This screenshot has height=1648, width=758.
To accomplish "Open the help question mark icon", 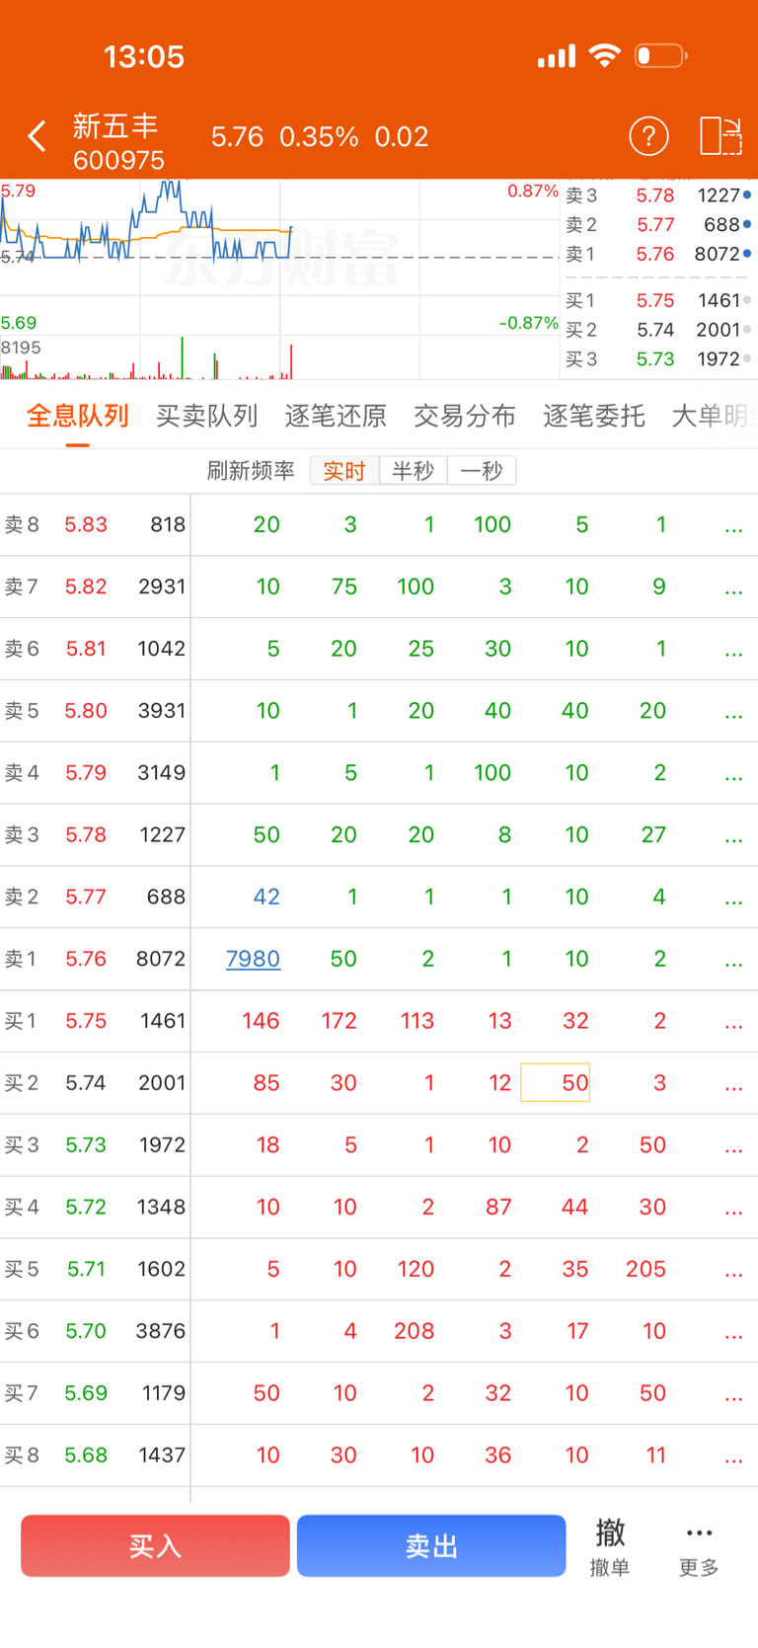I will click(x=648, y=136).
